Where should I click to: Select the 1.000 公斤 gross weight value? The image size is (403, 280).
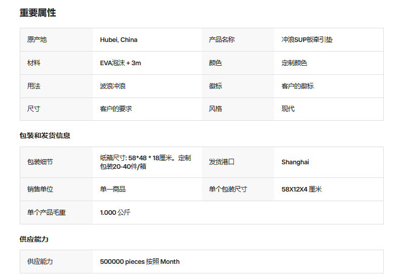point(115,213)
